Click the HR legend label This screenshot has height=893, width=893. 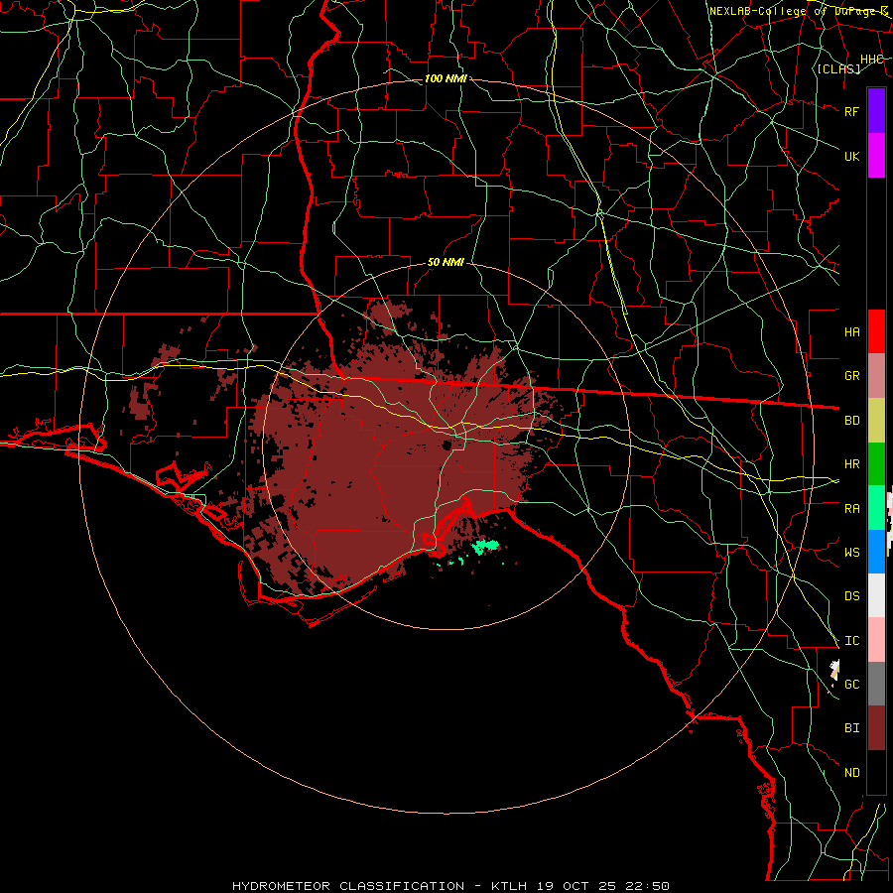(851, 464)
